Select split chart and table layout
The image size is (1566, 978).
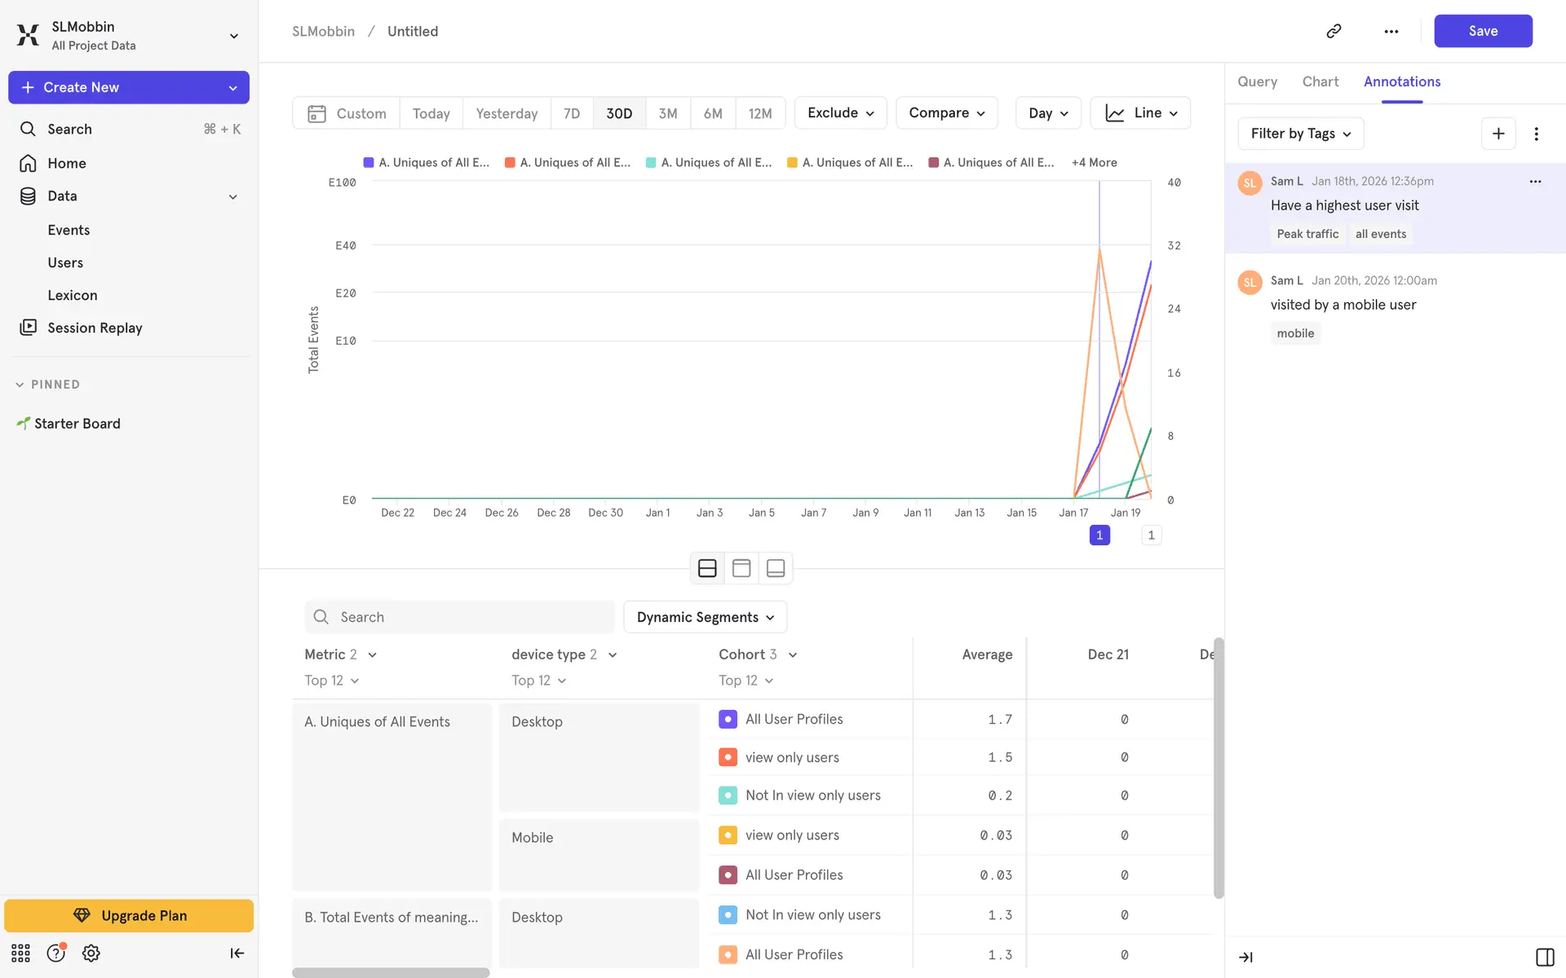pyautogui.click(x=707, y=568)
